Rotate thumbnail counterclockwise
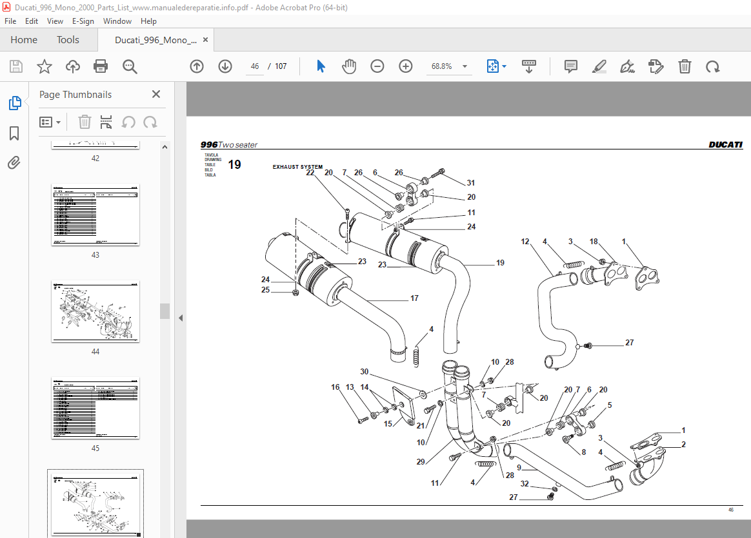Viewport: 751px width, 538px height. point(128,122)
